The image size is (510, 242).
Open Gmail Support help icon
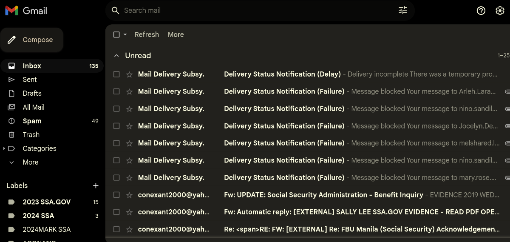click(481, 11)
